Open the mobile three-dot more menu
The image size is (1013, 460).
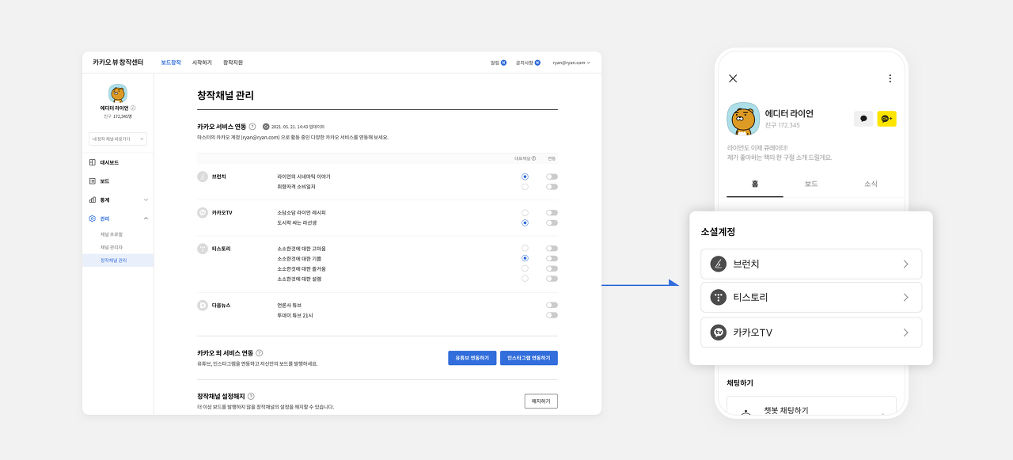890,78
